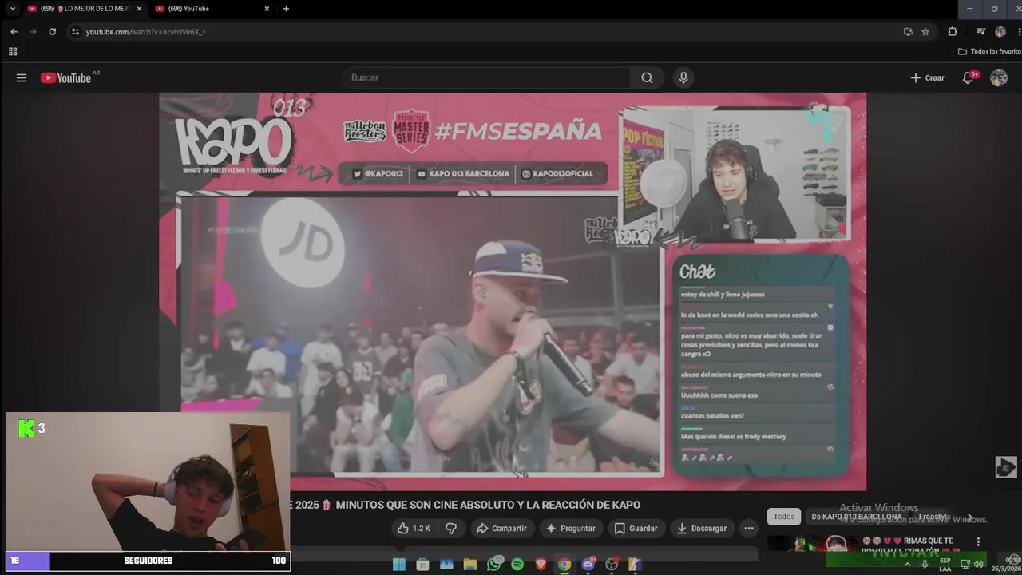Open Spotify from taskbar
The height and width of the screenshot is (575, 1022).
point(517,565)
